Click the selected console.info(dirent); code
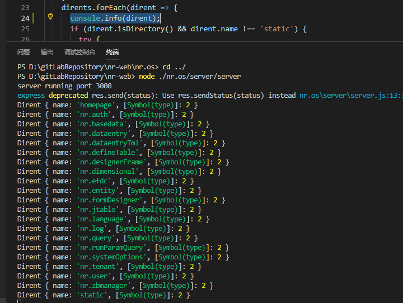Screen dimensions: 403x303 coord(115,18)
